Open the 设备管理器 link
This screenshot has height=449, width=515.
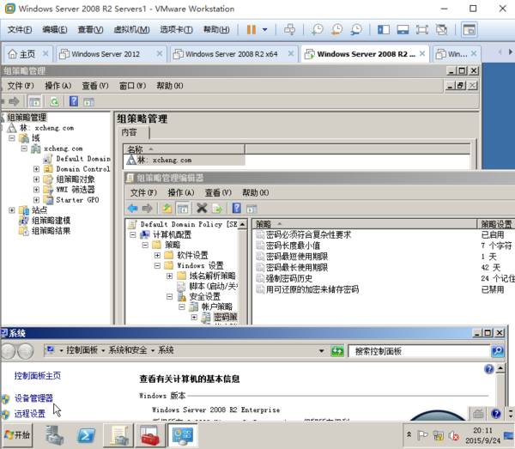[33, 398]
